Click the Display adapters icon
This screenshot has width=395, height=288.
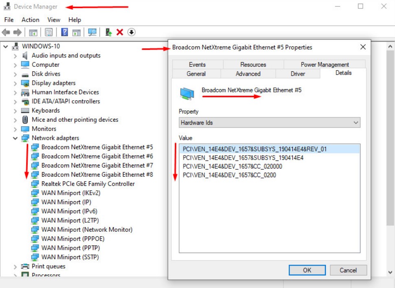[25, 83]
